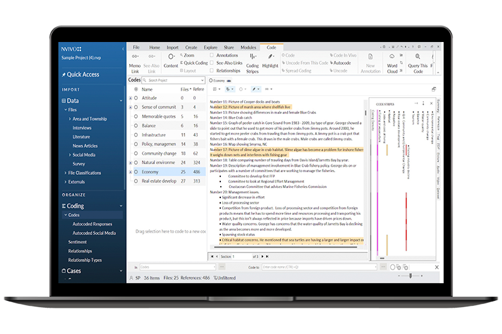Image resolution: width=502 pixels, height=334 pixels.
Task: Select the Community change code circle
Action: click(136, 154)
